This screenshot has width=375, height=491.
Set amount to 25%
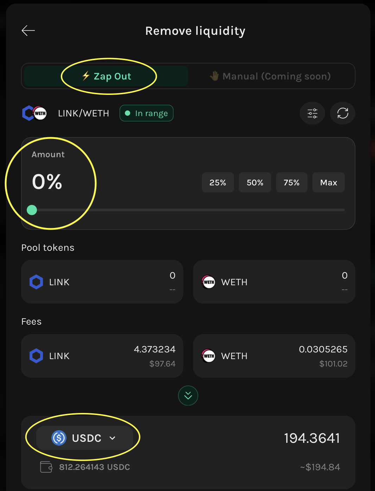(x=218, y=183)
